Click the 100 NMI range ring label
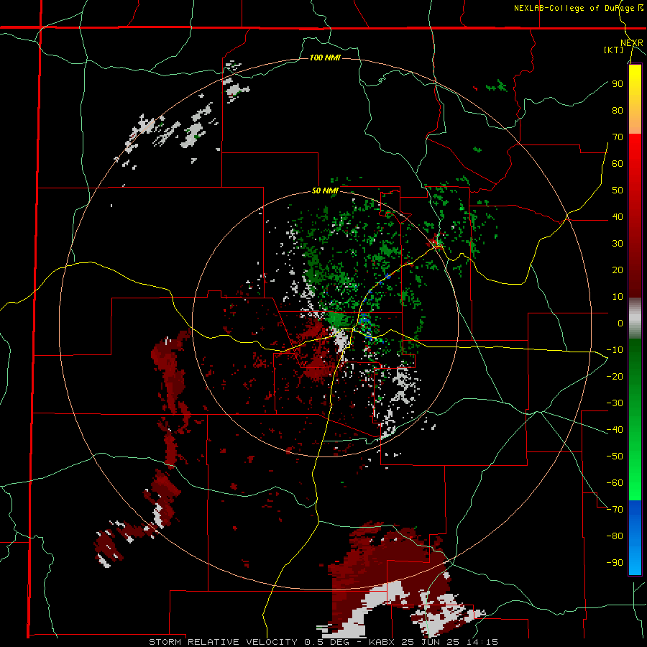The image size is (647, 647). click(325, 58)
